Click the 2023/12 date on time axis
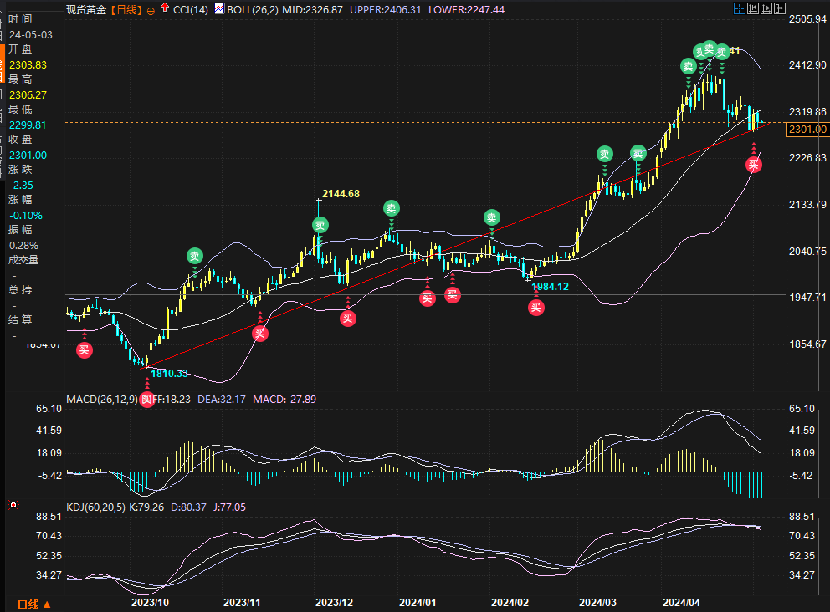 click(x=334, y=602)
